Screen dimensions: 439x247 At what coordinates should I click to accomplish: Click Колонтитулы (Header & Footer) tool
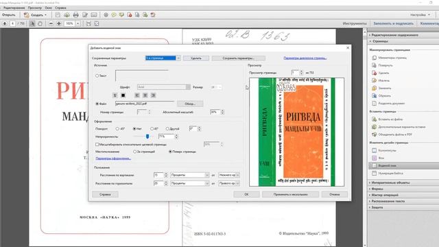[x=384, y=150]
